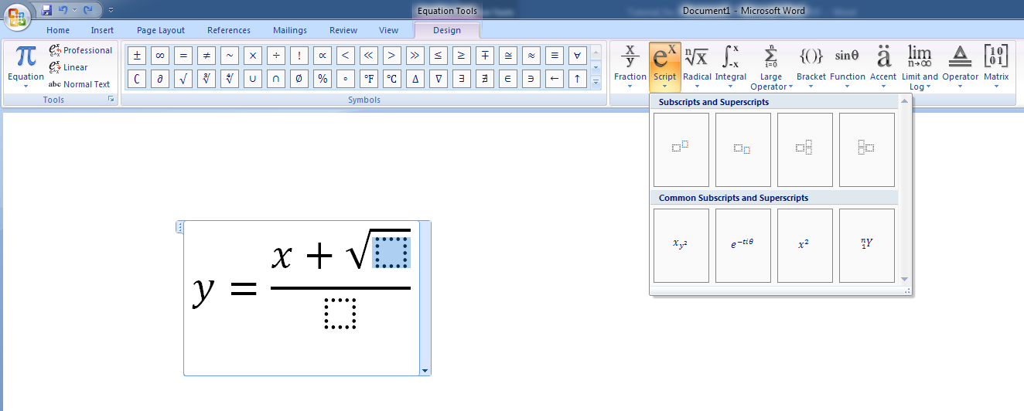Select Professional equation format
This screenshot has height=411, width=1024.
point(80,50)
